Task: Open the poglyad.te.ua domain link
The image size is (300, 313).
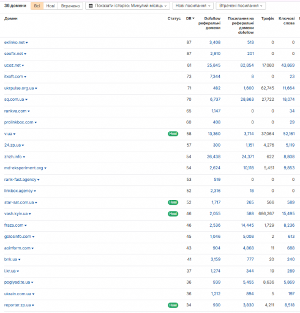Action: (x=17, y=282)
